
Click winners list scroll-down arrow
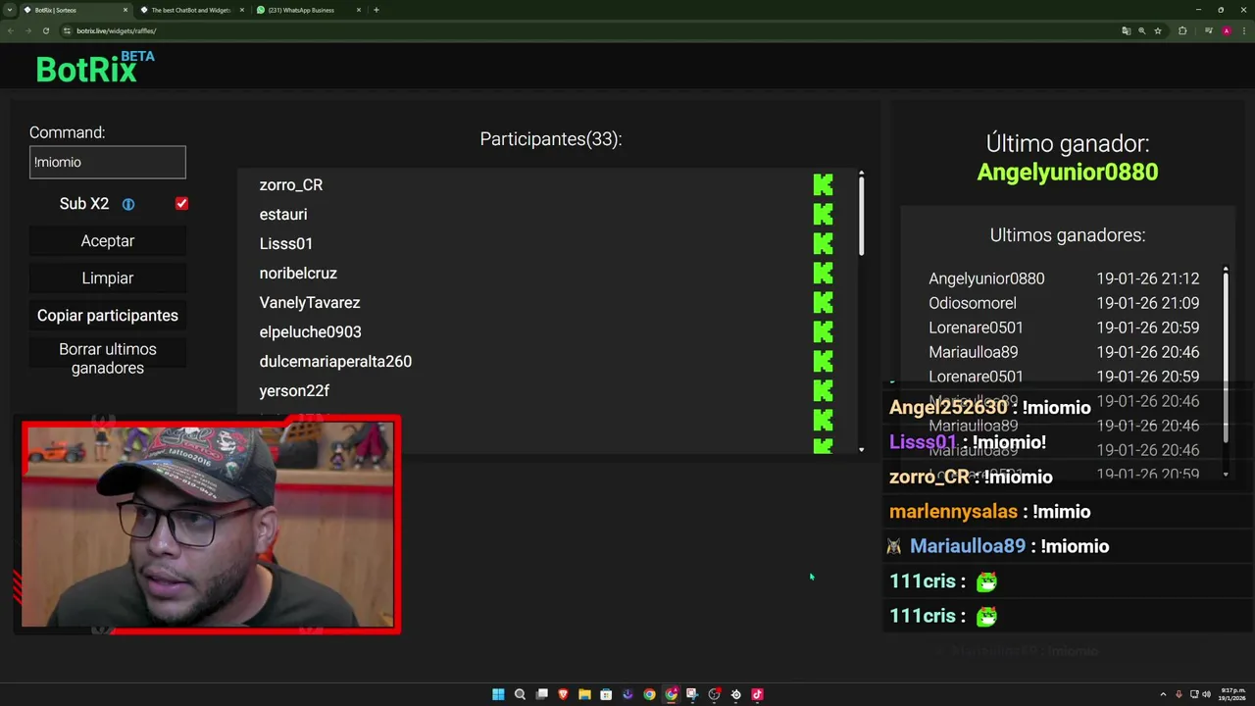pos(1226,475)
